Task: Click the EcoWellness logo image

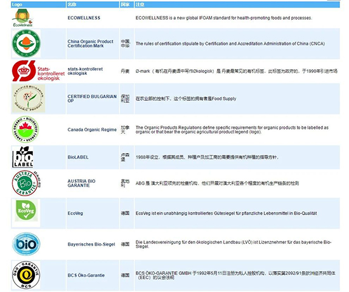Action: [22, 18]
